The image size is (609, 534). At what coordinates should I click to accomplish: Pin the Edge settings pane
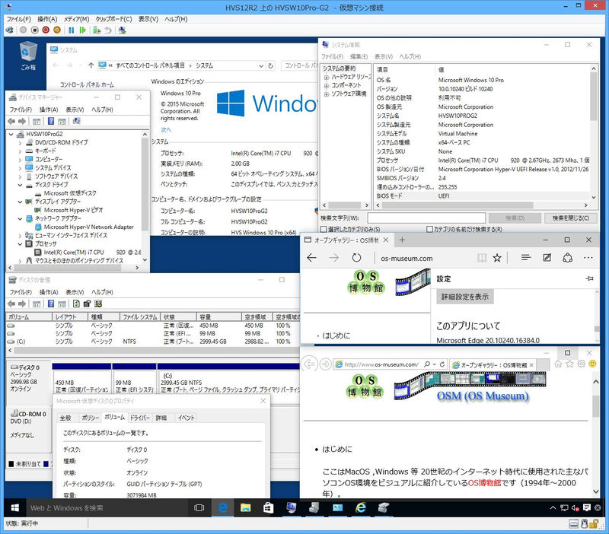[x=589, y=278]
